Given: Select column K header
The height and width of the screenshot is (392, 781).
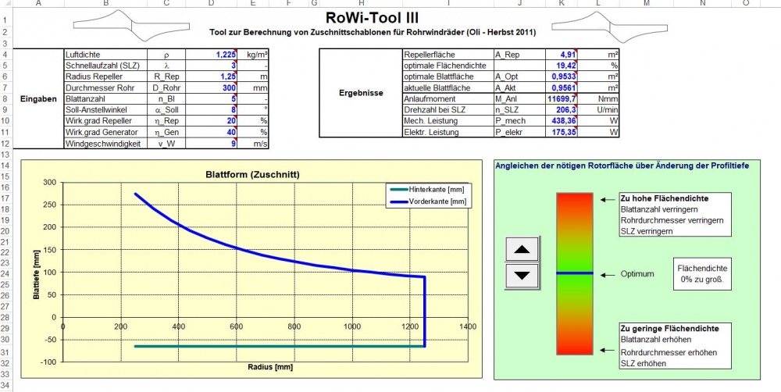Looking at the screenshot, I should (559, 4).
